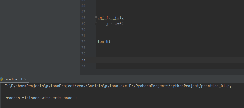This screenshot has height=108, width=244.
Task: Click on the 'def fun (i):' code
Action: pos(111,18)
